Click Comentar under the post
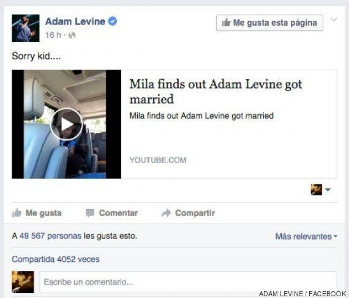 click(x=118, y=213)
